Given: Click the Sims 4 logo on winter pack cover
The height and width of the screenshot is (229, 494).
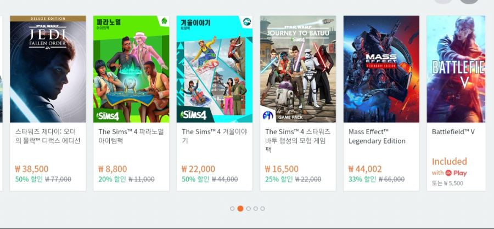Looking at the screenshot, I should [193, 115].
